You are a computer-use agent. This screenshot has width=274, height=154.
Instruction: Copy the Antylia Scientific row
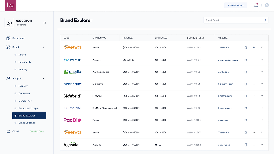[x=246, y=72]
